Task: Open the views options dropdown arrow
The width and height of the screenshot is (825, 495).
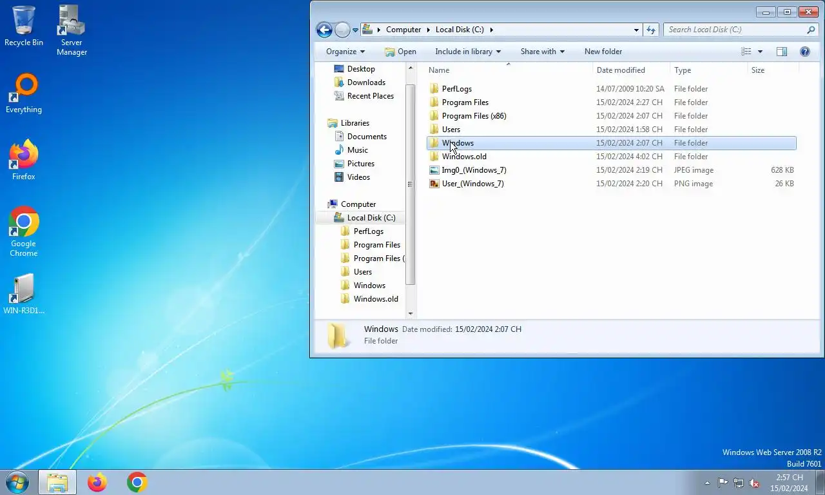Action: click(760, 52)
